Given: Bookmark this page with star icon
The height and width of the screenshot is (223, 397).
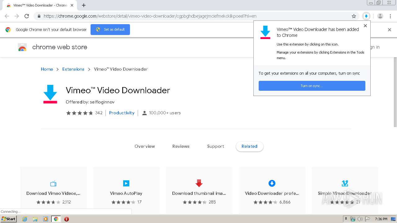Looking at the screenshot, I should pos(354,16).
